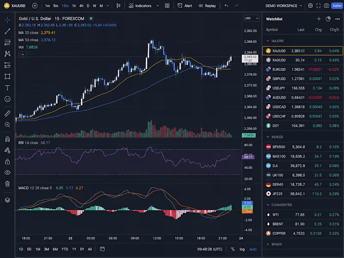This screenshot has width=344, height=258.
Task: Expand the indicator templates dropdown arrow
Action: point(157,6)
